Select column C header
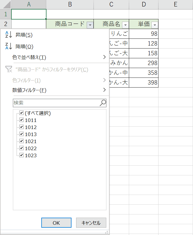The width and height of the screenshot is (193, 235). 111,5
